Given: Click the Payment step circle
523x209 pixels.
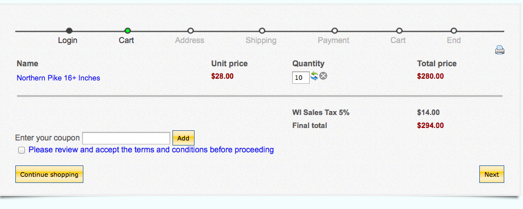Looking at the screenshot, I should (x=335, y=31).
